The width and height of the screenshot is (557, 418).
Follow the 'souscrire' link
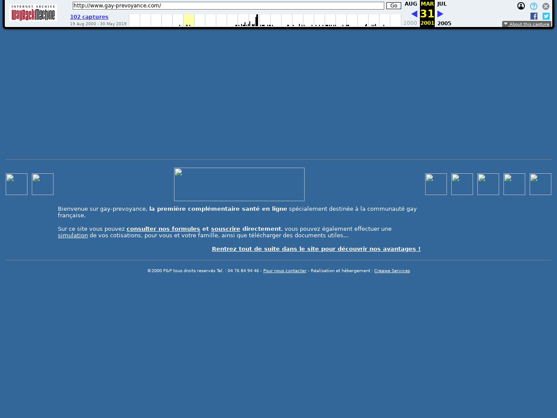pos(225,229)
